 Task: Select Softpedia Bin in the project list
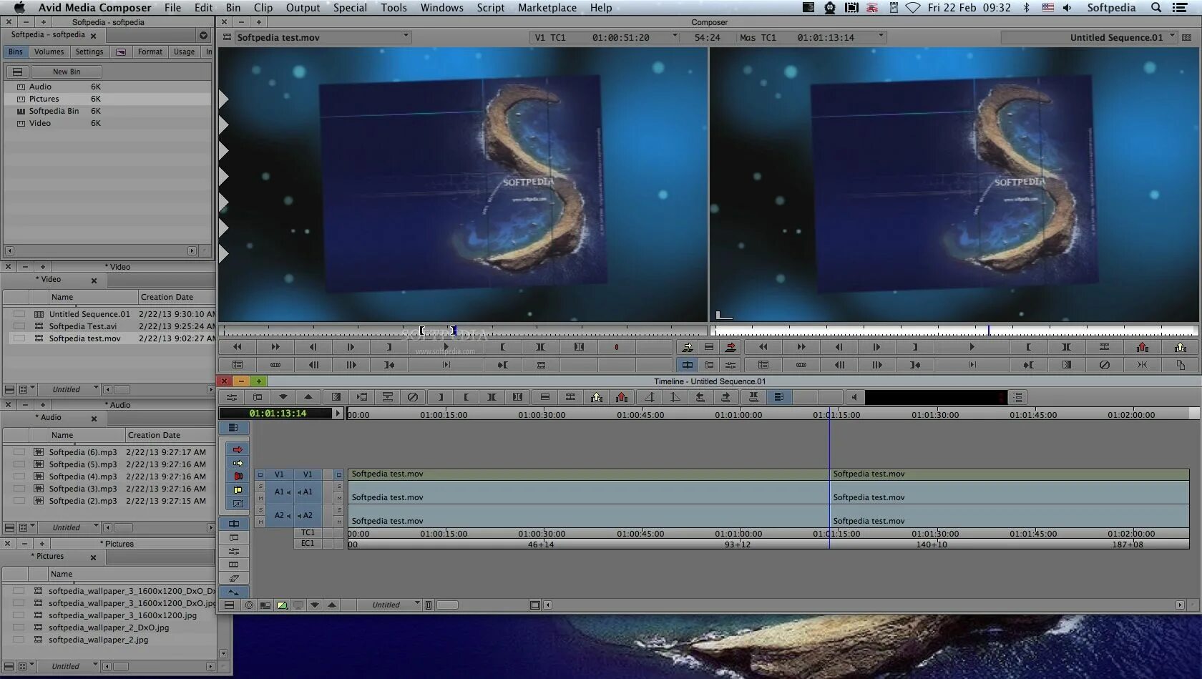click(54, 111)
